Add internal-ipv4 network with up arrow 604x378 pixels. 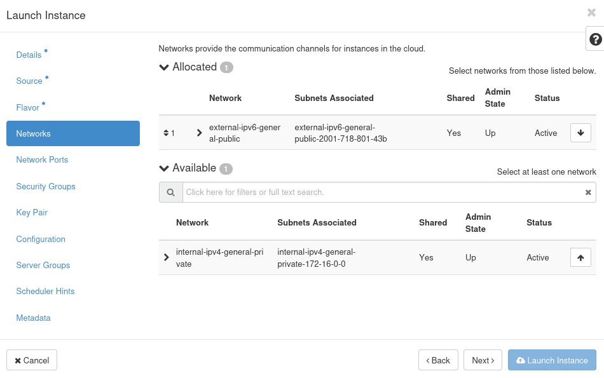pos(580,257)
